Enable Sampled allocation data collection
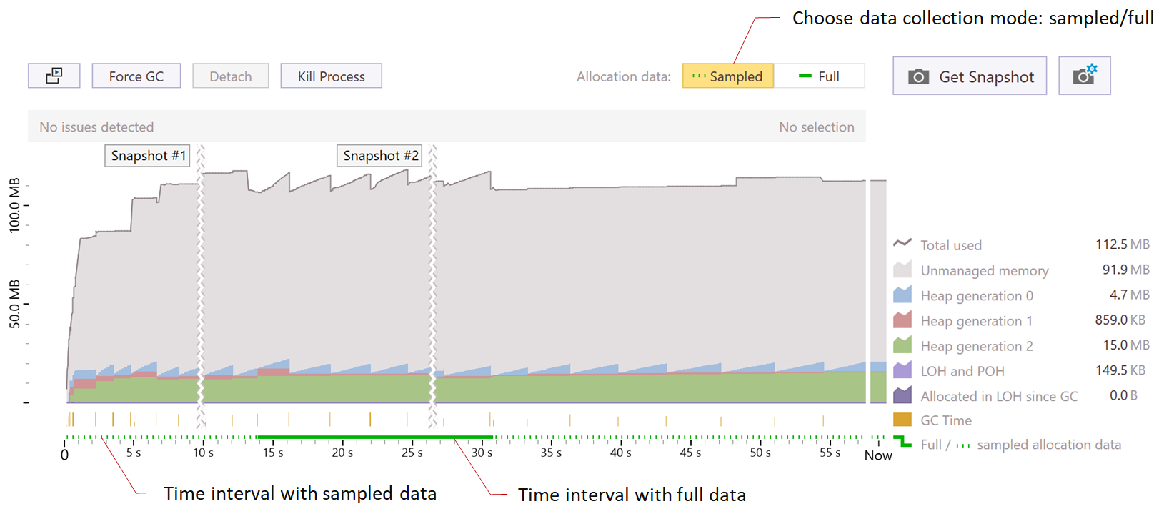1174x519 pixels. pyautogui.click(x=728, y=76)
